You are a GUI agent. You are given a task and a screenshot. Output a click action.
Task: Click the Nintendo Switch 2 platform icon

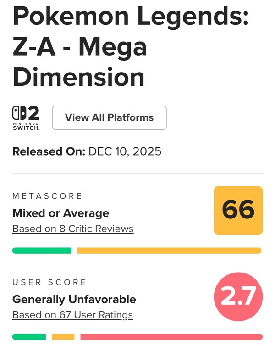coord(26,118)
